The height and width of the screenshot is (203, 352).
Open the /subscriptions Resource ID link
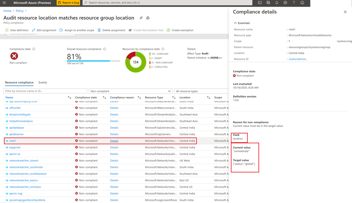(x=297, y=59)
